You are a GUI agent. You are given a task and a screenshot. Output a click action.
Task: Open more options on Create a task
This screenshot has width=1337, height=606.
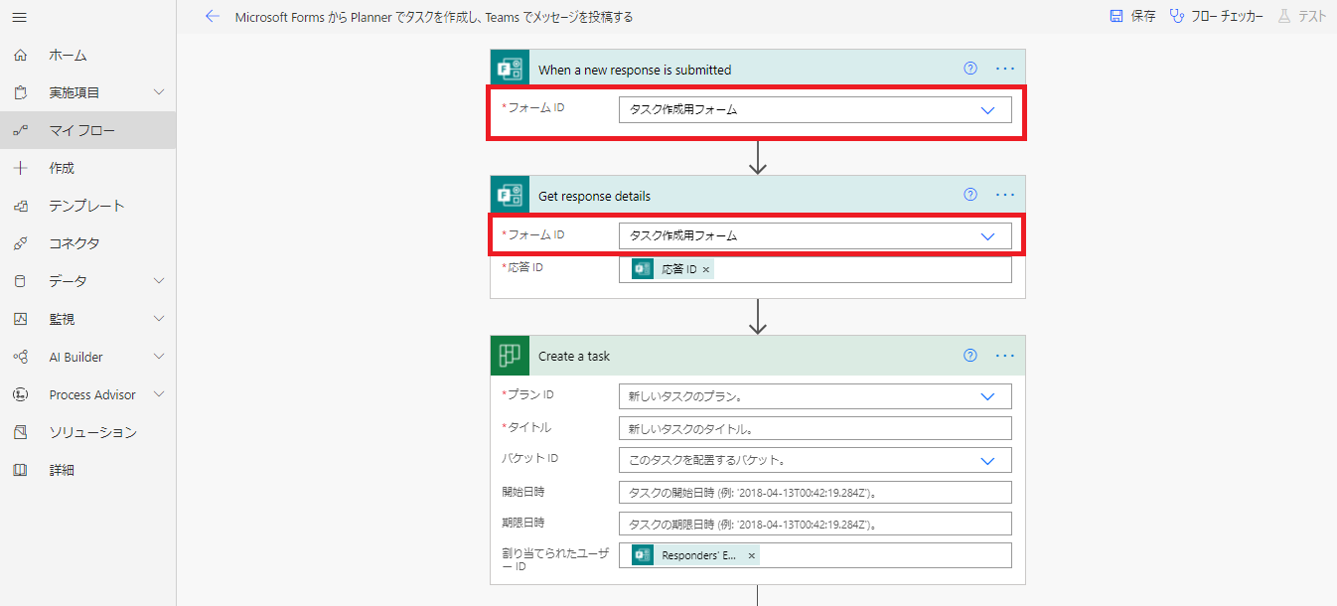pos(1005,356)
